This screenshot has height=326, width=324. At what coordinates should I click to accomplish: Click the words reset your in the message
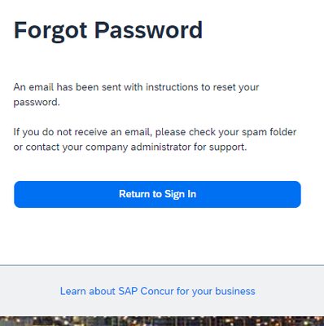[236, 87]
